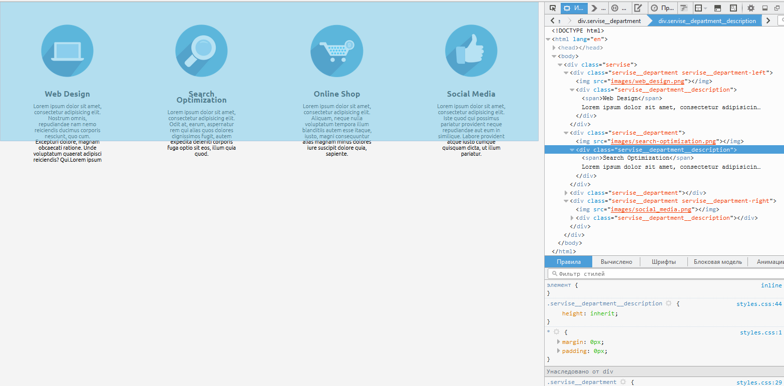Select the DOCTYPE html line
Image resolution: width=784 pixels, height=386 pixels.
578,31
